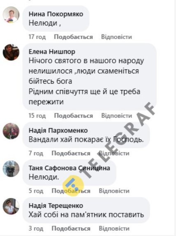Click the 17 год timestamp
Image resolution: width=176 pixels, height=236 pixels.
click(x=37, y=37)
